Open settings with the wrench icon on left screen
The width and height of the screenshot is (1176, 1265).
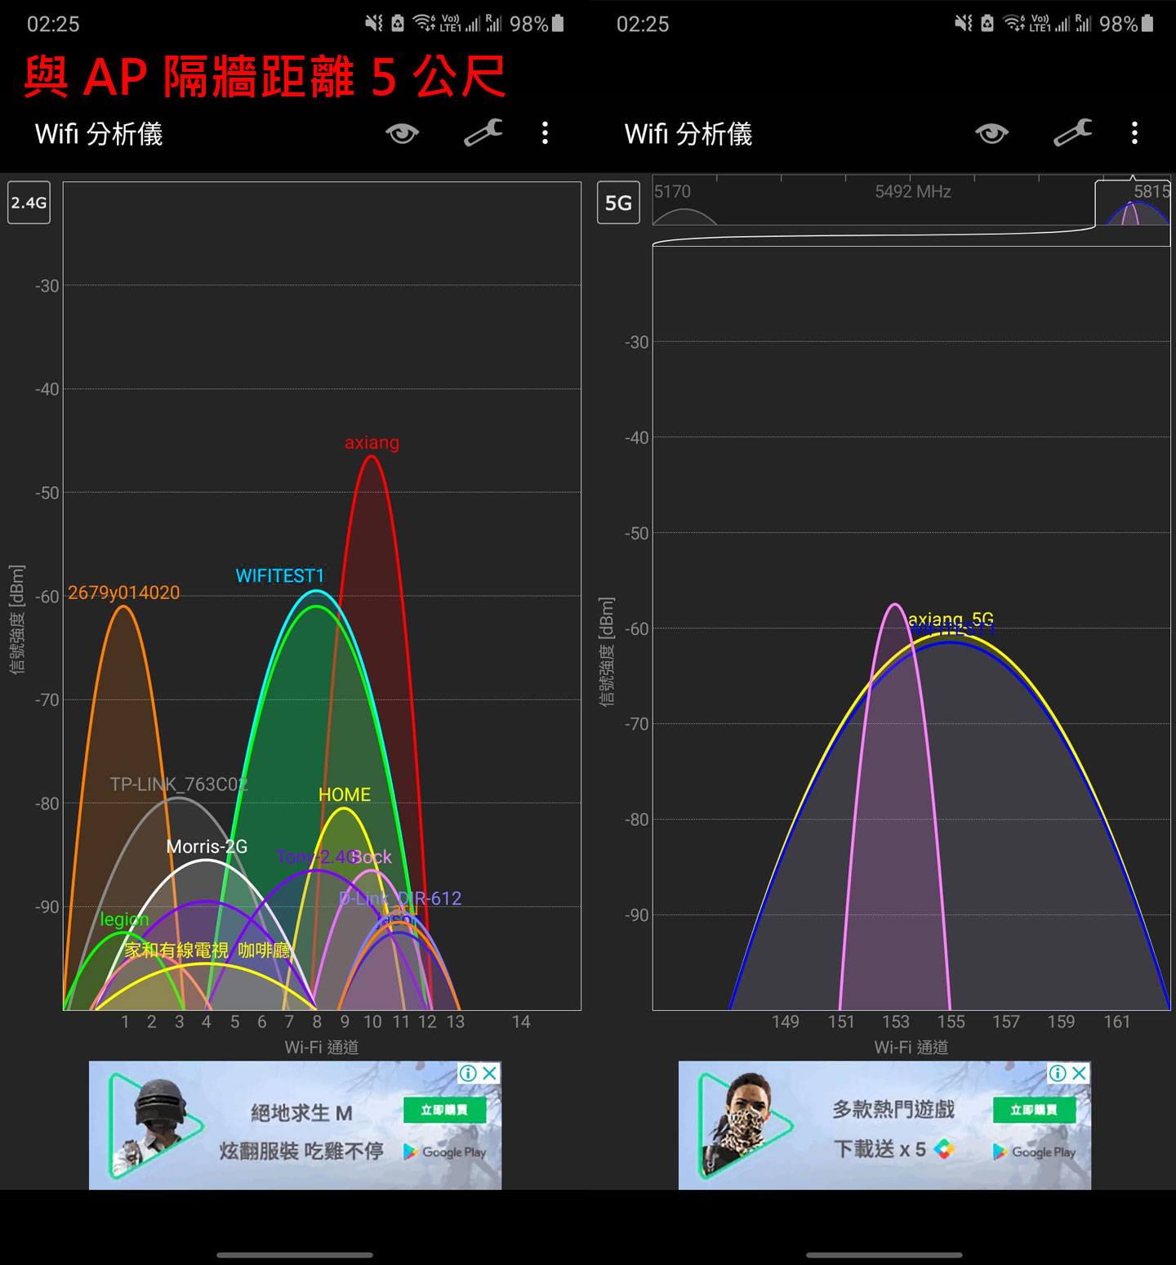pyautogui.click(x=482, y=133)
